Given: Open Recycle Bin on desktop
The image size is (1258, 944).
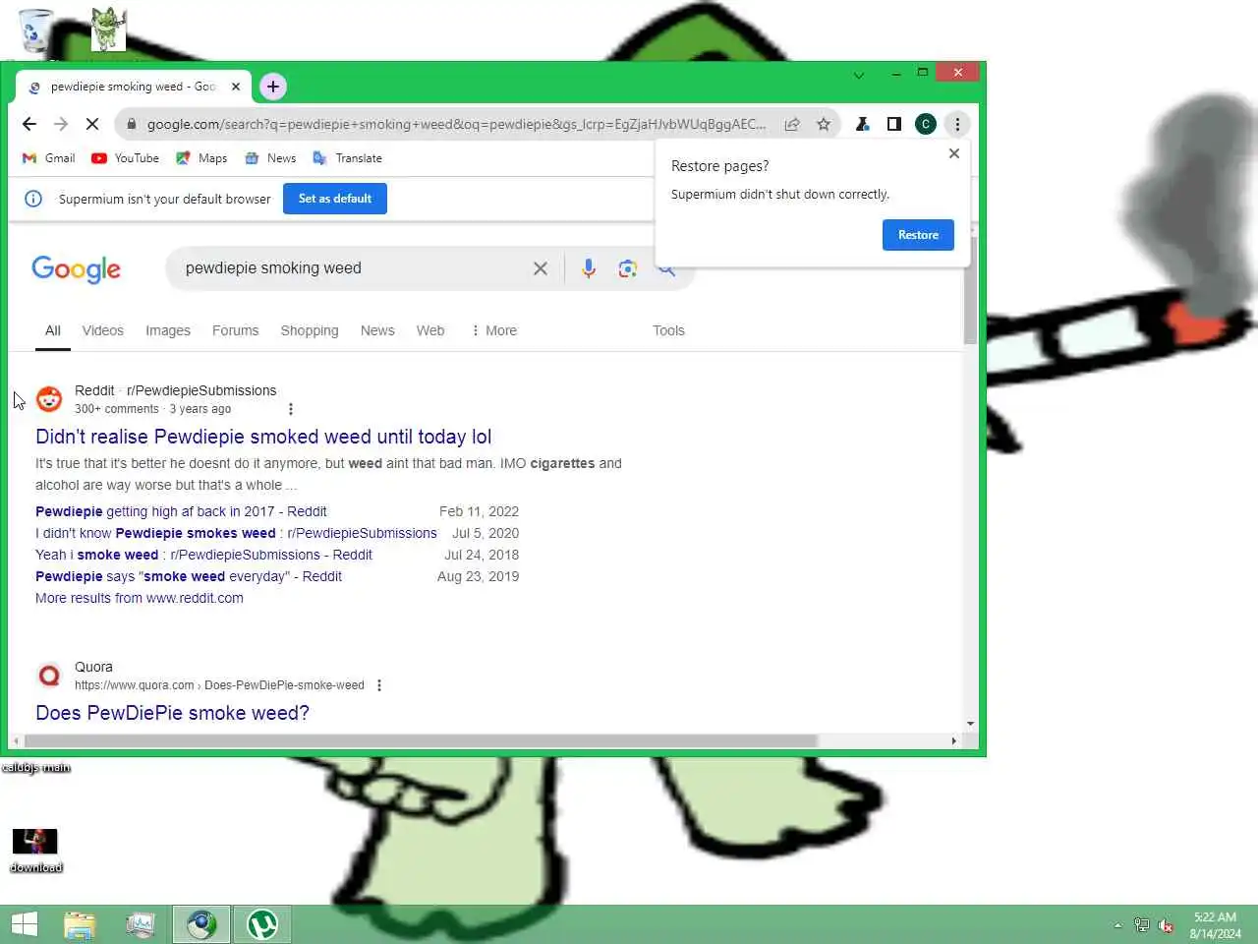Looking at the screenshot, I should 35,30.
